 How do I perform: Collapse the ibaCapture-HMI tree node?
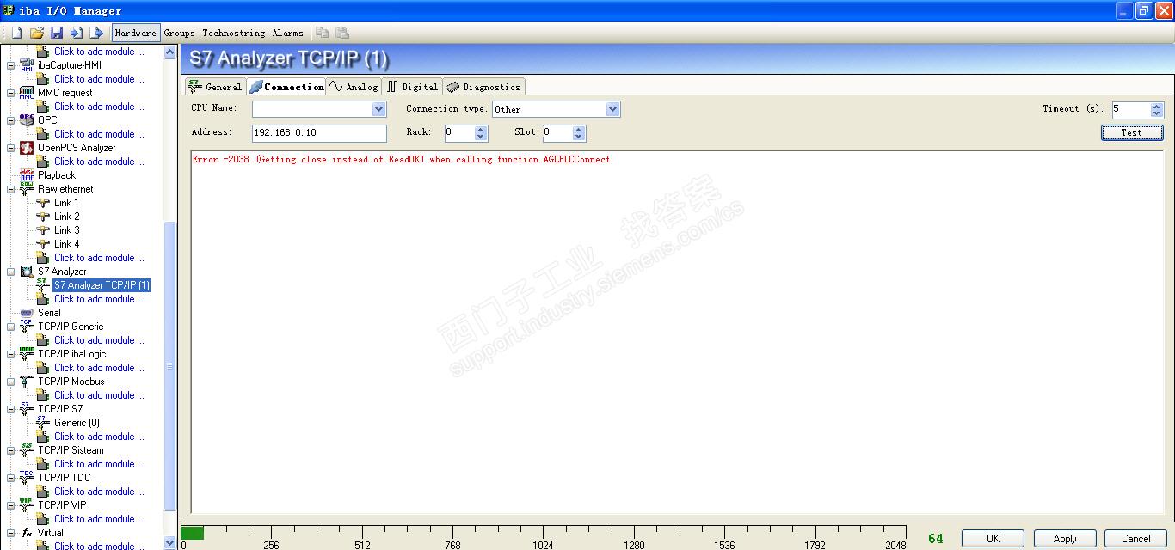tap(11, 65)
